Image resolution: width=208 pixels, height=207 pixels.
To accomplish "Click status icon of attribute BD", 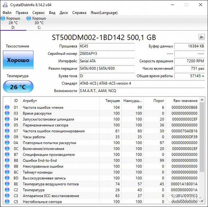I will pyautogui.click(x=7, y=178).
